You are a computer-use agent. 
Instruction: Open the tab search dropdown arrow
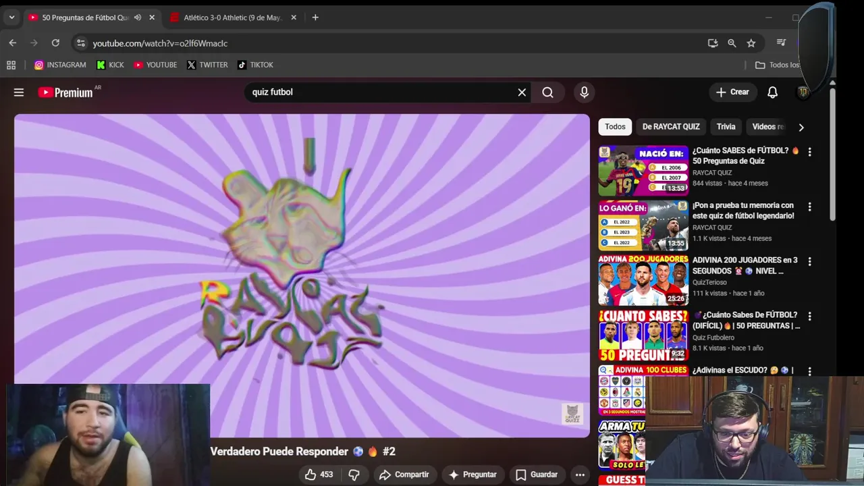(11, 18)
